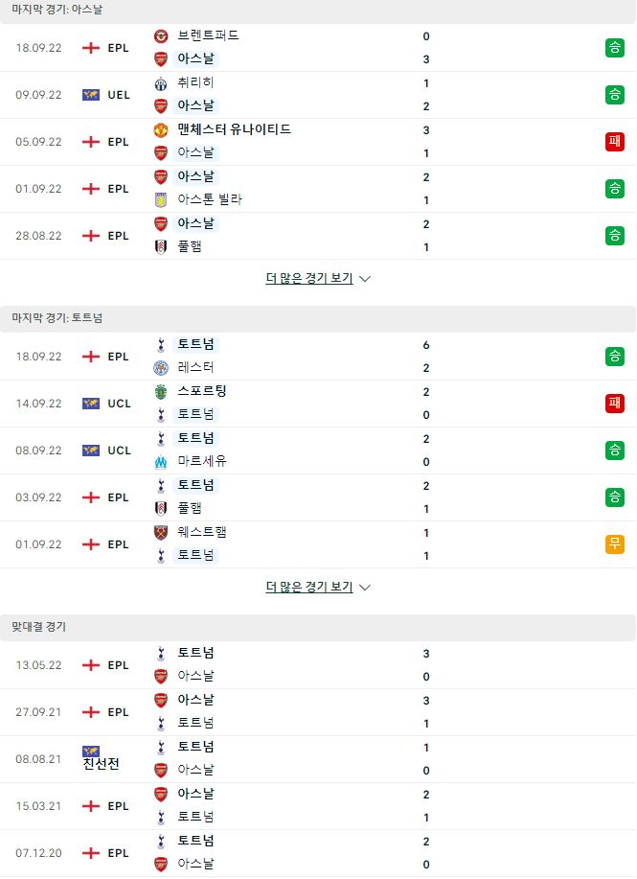The image size is (637, 879).
Task: Select the 마지막 경기: 토트넘 section header
Action: [x=318, y=318]
